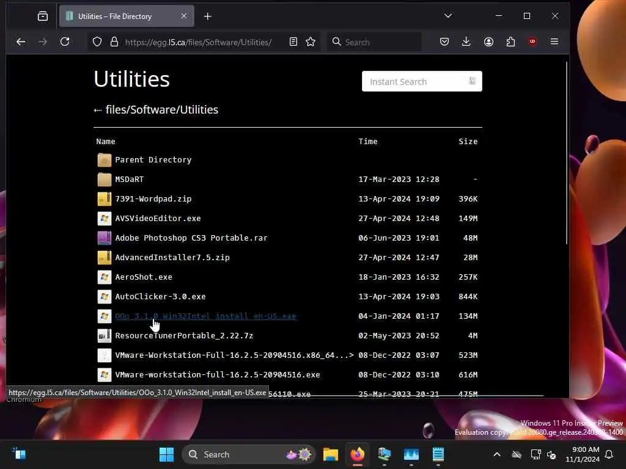Click the back arrow beside files/Software/Utilities
The height and width of the screenshot is (469, 626).
pyautogui.click(x=98, y=111)
